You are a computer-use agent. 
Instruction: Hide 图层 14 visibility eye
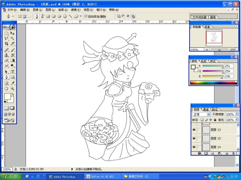click(x=194, y=147)
